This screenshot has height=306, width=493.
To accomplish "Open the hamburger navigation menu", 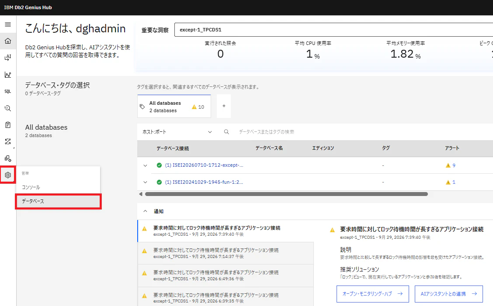I will click(x=8, y=24).
